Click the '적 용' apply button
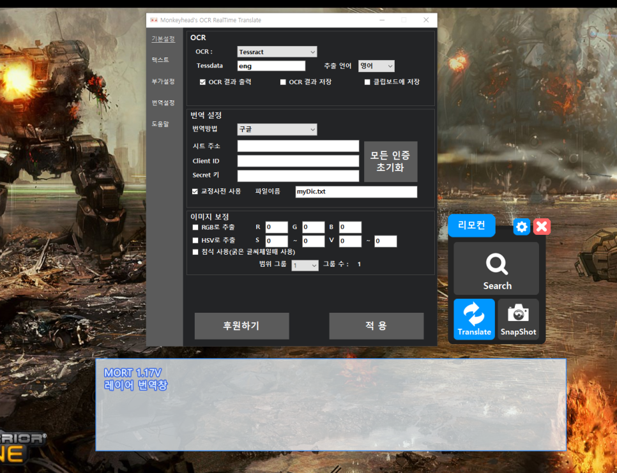 coord(376,326)
